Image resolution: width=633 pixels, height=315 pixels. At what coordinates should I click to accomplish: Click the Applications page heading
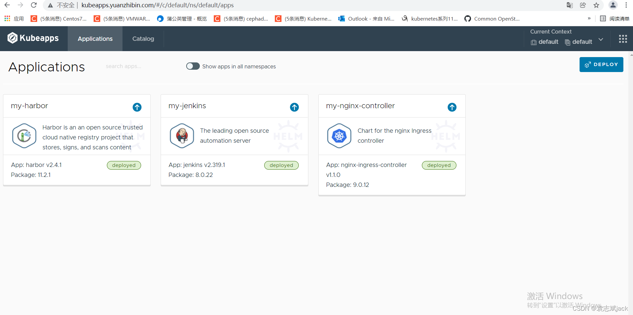tap(47, 67)
